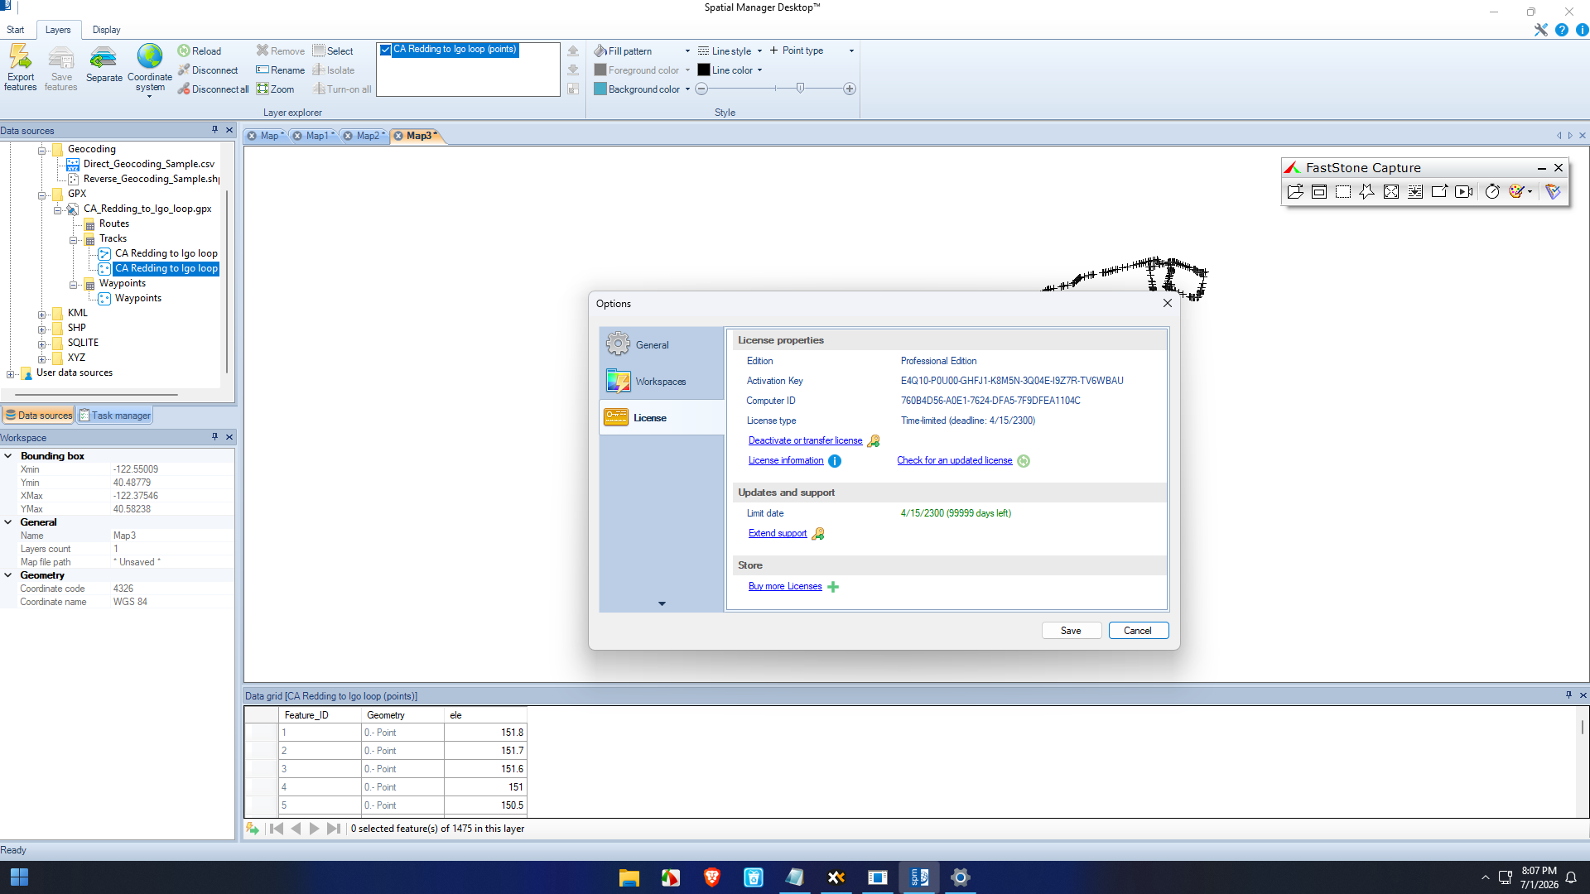
Task: Click the grid last-record navigation icon
Action: pos(334,829)
